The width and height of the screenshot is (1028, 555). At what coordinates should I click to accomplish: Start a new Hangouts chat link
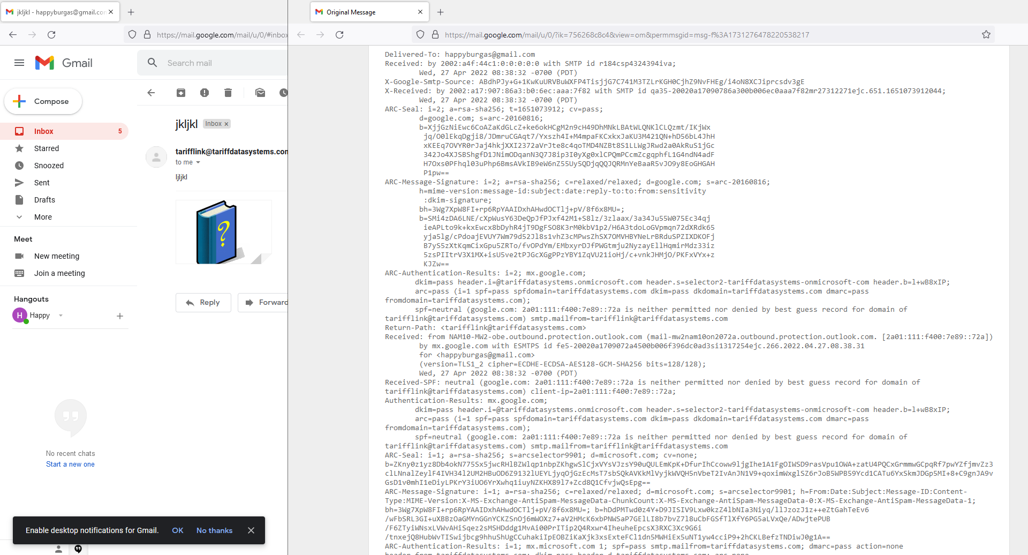70,464
